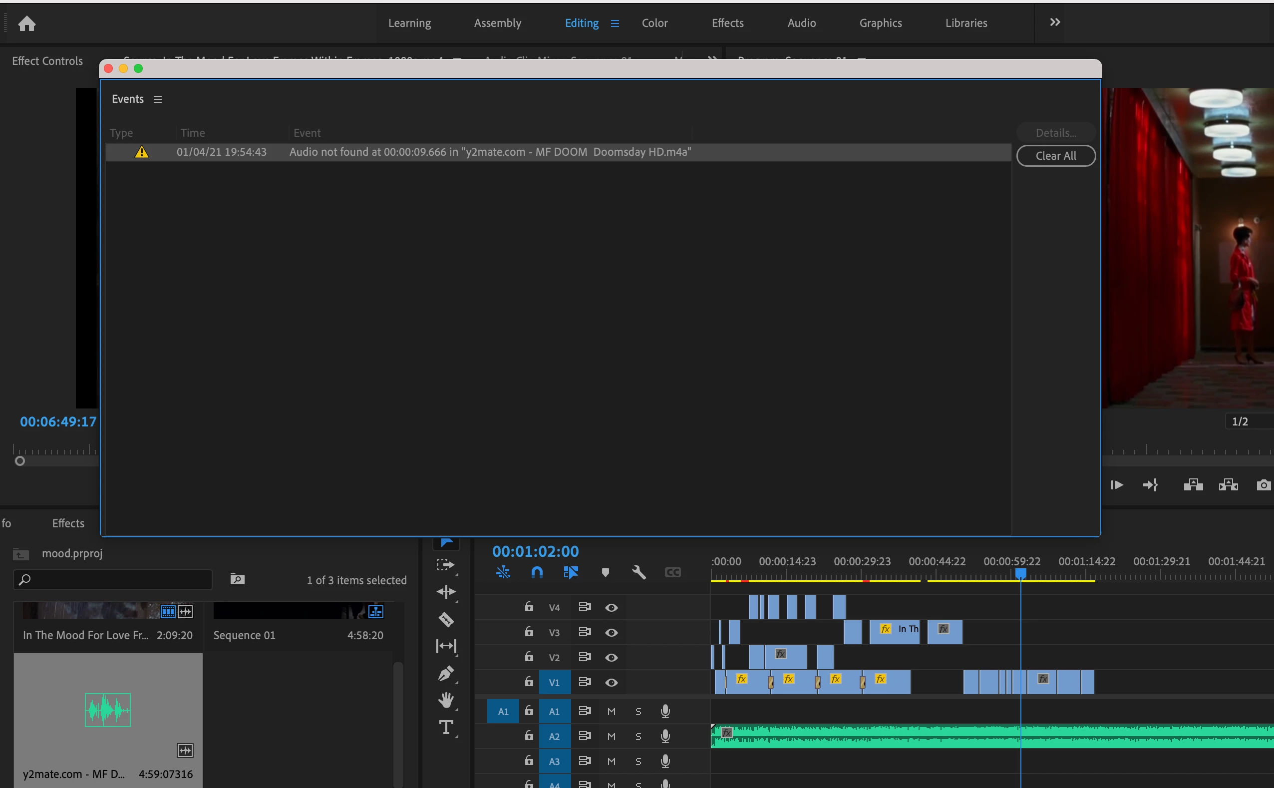Go to the Home screen icon

[26, 23]
